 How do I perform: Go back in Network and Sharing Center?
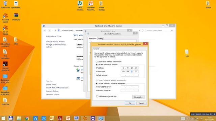click(45, 31)
